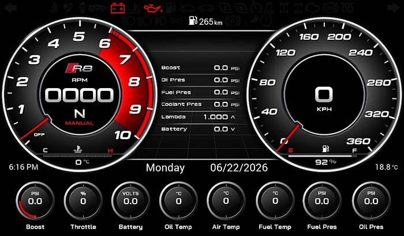Tap the 265 km range value
The image size is (404, 236).
tap(211, 21)
